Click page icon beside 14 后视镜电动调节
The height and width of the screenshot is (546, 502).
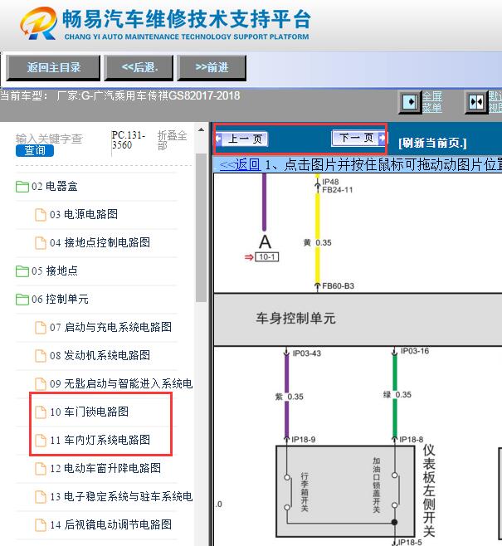coord(41,525)
